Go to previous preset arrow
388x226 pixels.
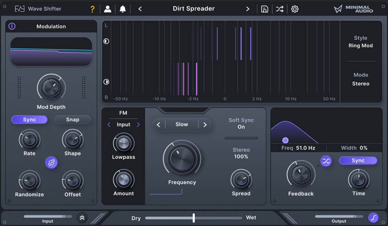coord(140,9)
